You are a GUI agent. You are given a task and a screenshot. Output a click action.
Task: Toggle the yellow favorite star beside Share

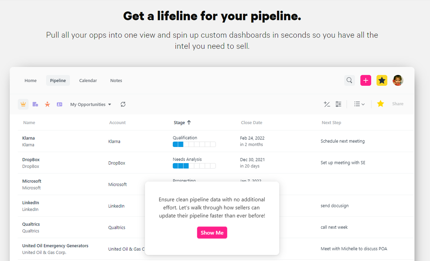pyautogui.click(x=381, y=104)
